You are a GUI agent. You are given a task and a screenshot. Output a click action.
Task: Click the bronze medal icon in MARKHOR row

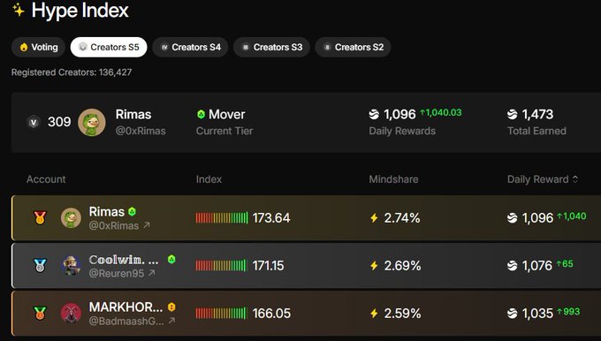tap(40, 313)
